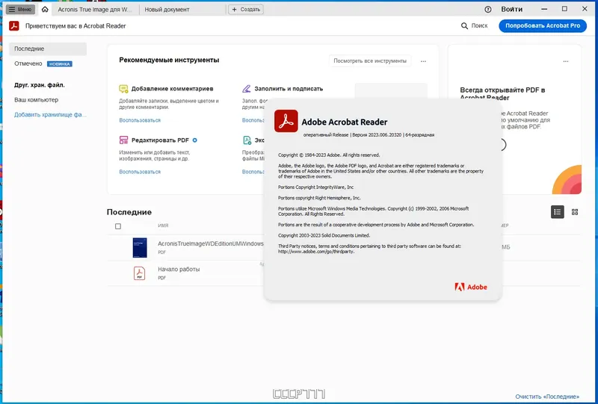Click Попробовать Acrobat Pro button

pyautogui.click(x=543, y=25)
